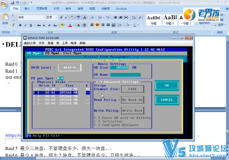Open the line spacing dropdown
Viewport: 229px width, 160px height.
[120, 25]
